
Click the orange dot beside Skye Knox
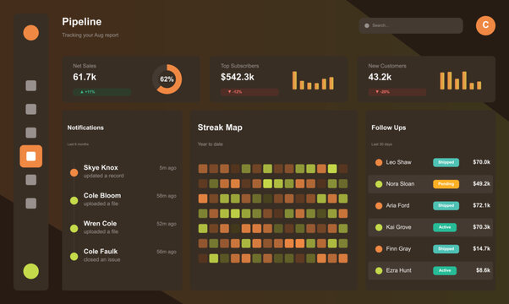[x=74, y=173]
